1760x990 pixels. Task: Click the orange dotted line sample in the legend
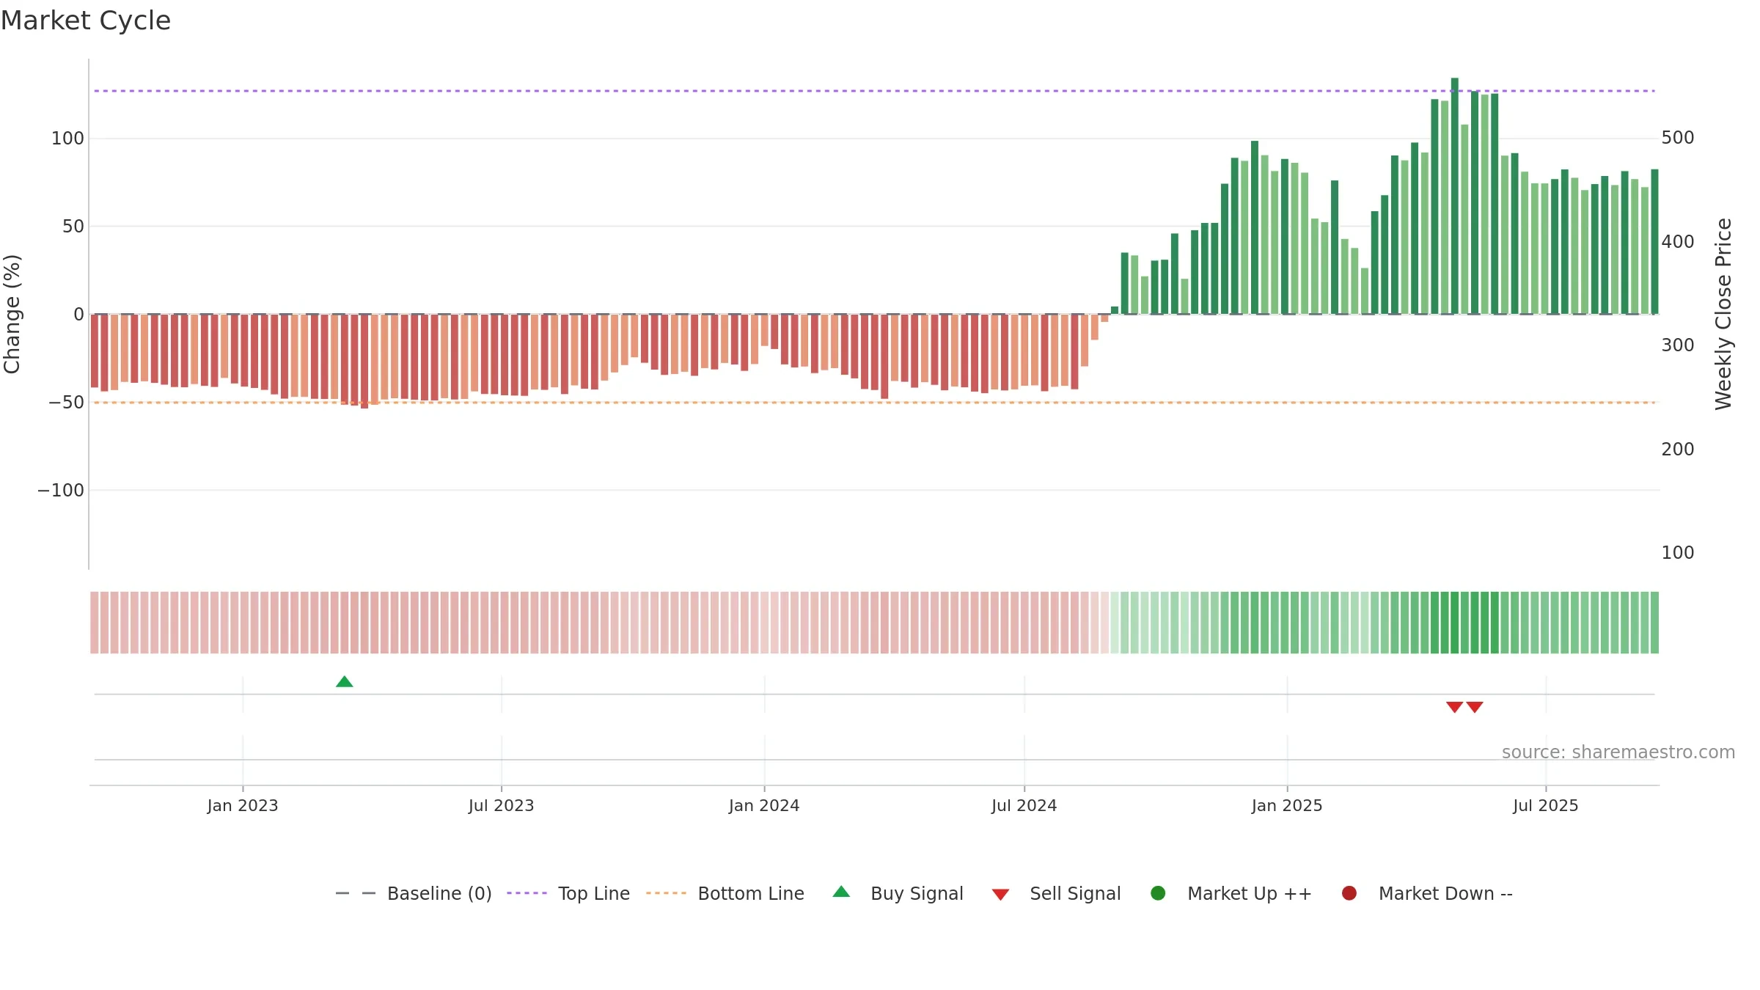click(x=666, y=893)
